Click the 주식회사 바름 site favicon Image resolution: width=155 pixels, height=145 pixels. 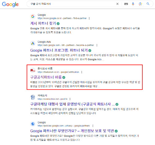33,70
